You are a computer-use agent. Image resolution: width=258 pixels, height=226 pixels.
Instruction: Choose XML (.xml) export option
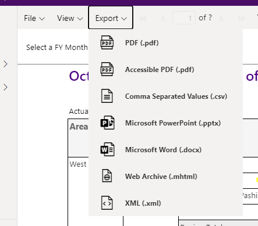pos(165,203)
